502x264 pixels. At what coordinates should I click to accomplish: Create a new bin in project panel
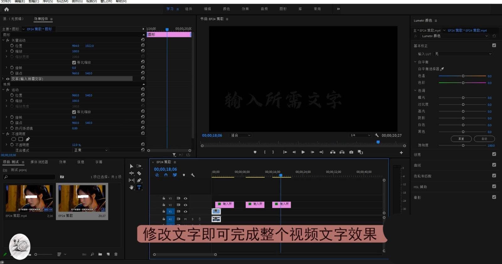click(x=100, y=254)
